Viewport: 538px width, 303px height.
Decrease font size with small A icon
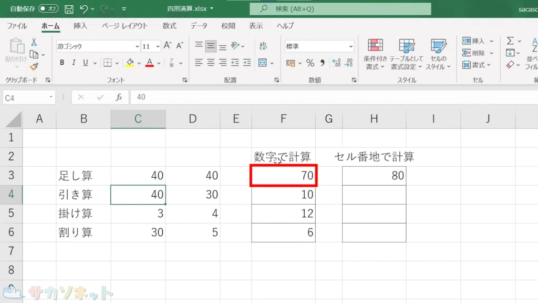pyautogui.click(x=180, y=45)
